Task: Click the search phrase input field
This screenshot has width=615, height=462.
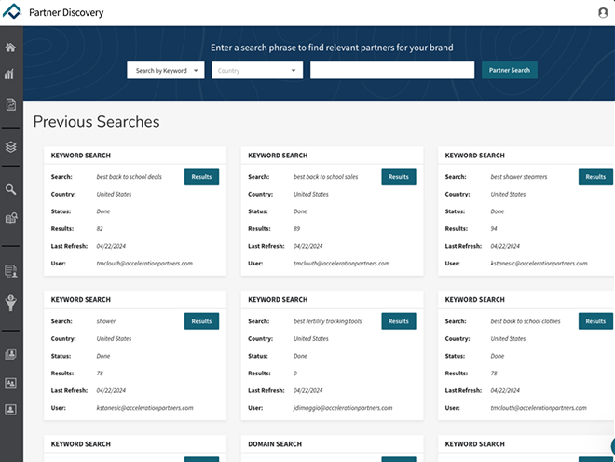Action: pos(392,70)
